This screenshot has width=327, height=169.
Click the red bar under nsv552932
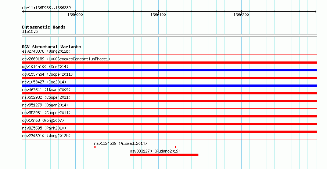169,101
